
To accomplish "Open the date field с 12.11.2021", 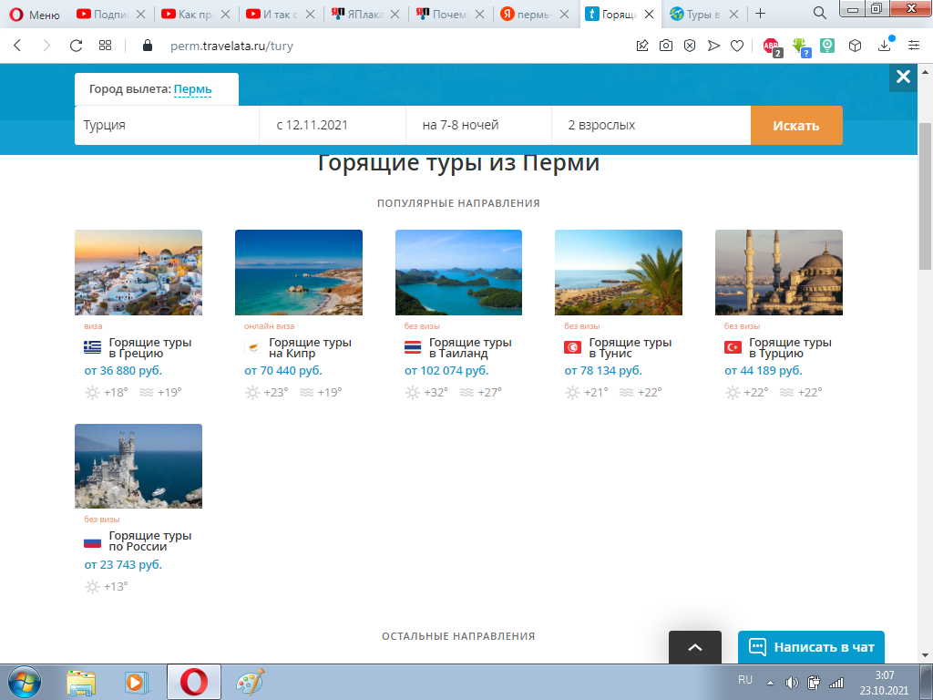I will click(332, 125).
